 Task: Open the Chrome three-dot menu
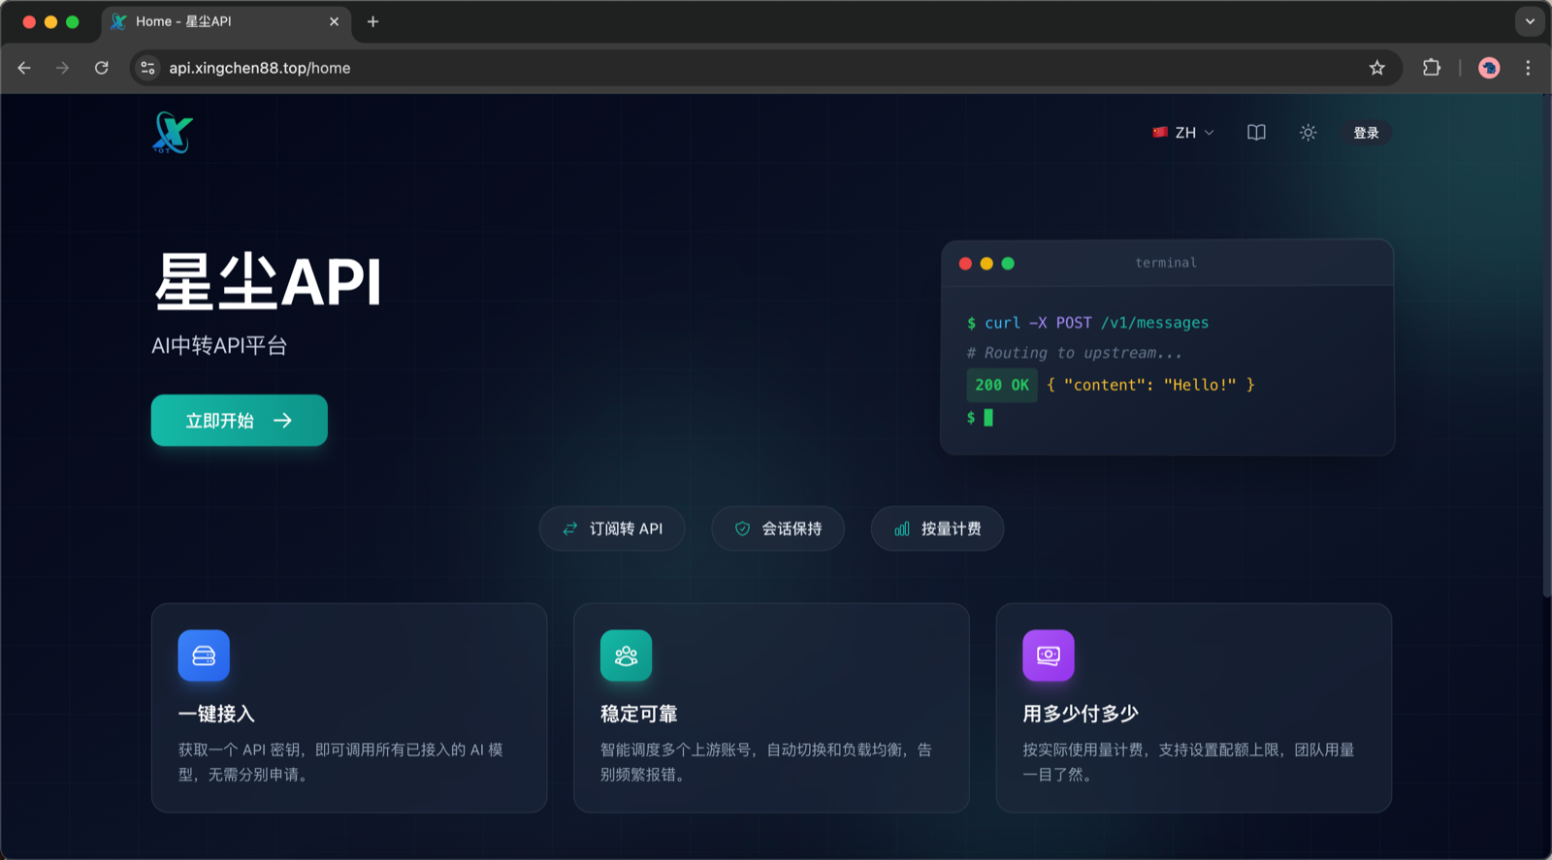(1528, 68)
